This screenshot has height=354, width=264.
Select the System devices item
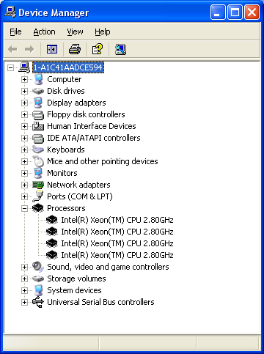(74, 290)
